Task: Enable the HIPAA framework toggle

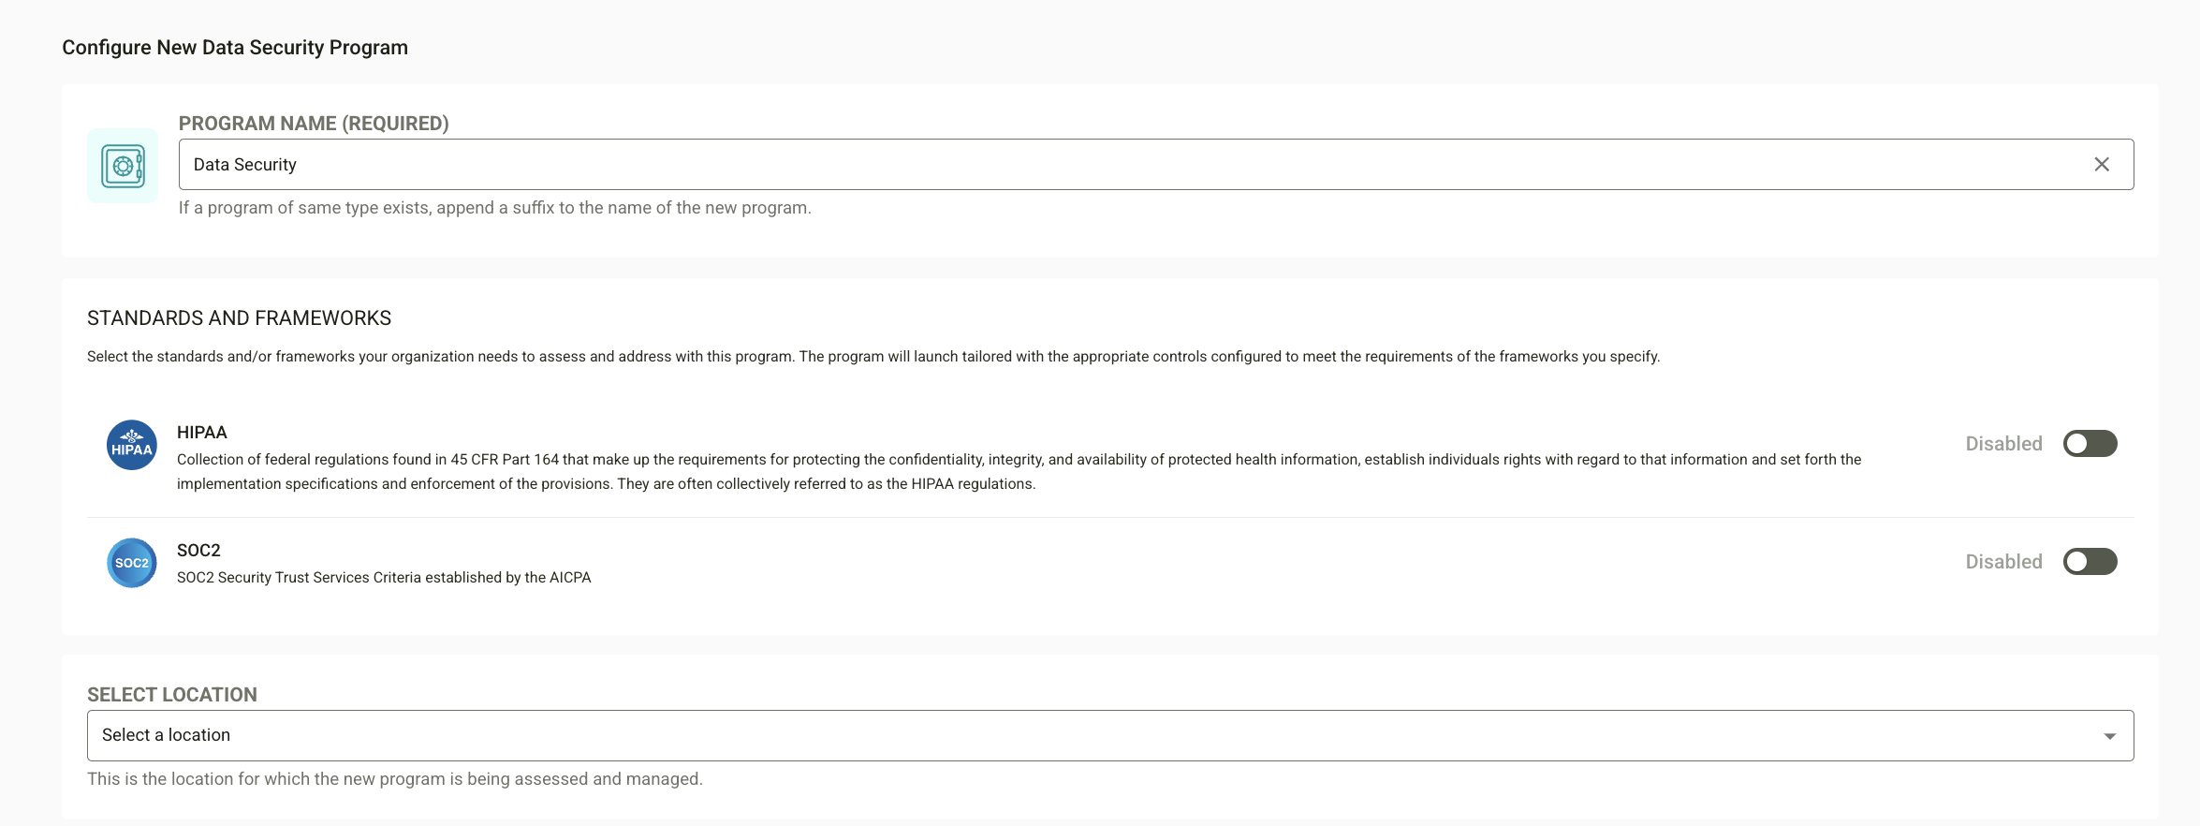Action: click(2090, 444)
